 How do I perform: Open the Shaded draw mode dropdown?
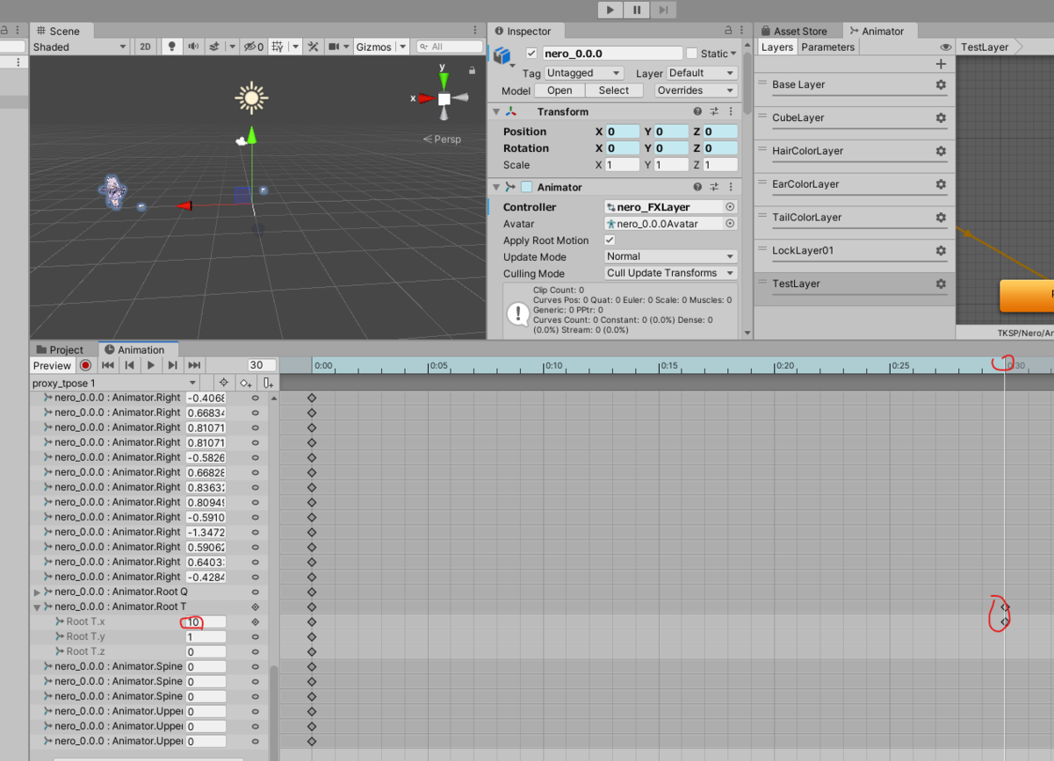(x=79, y=47)
